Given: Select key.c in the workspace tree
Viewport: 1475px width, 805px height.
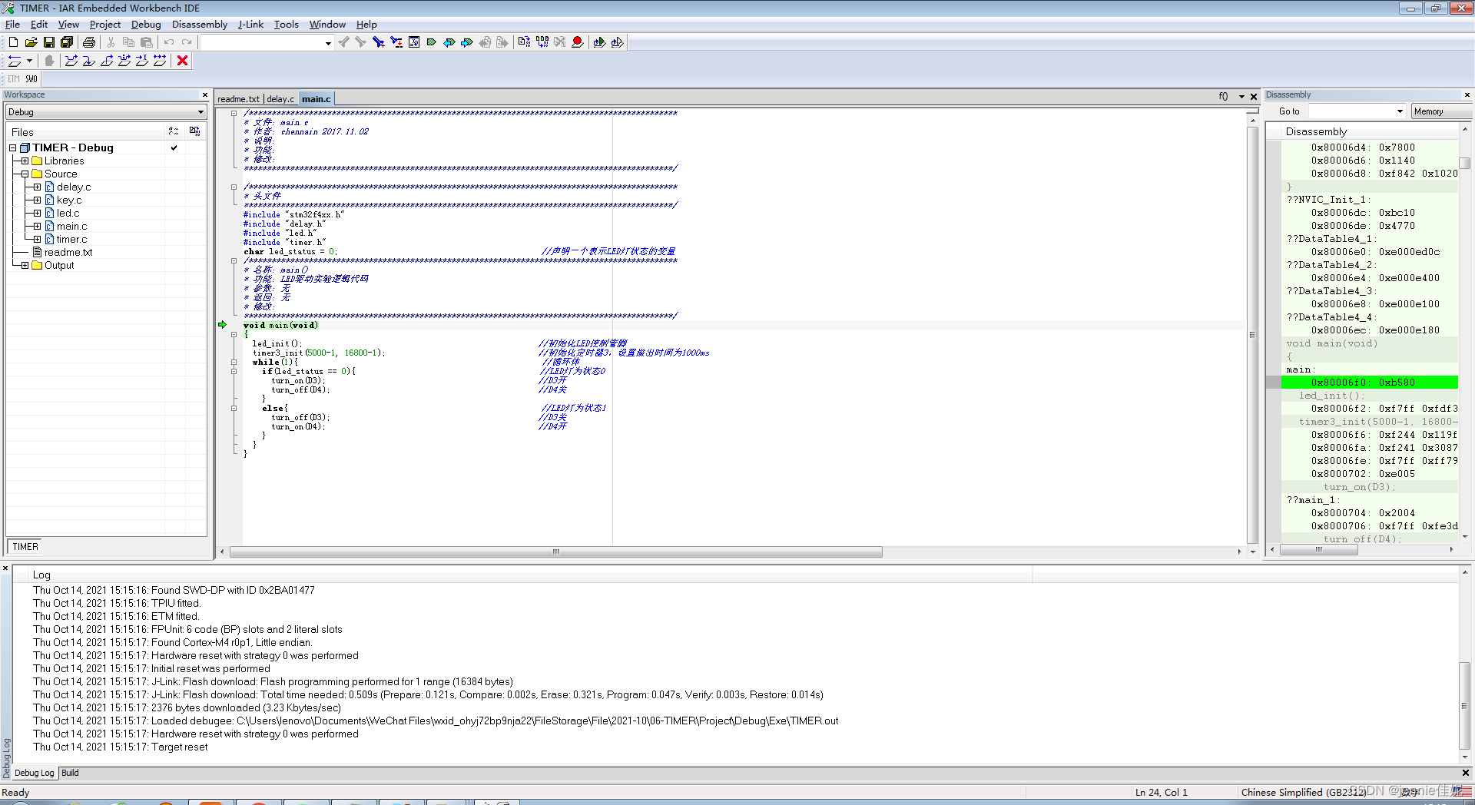Looking at the screenshot, I should point(69,200).
